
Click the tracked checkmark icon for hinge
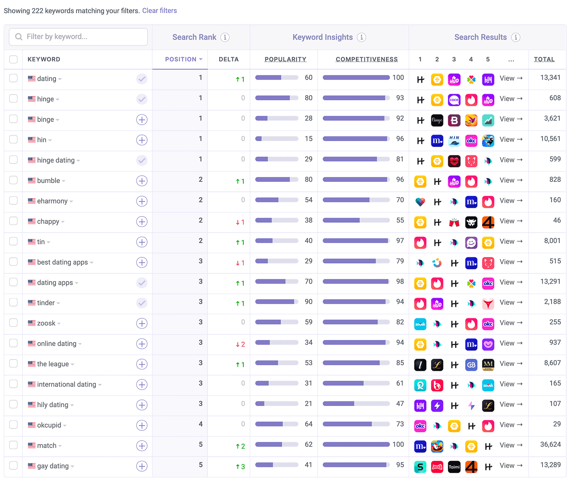click(x=142, y=99)
